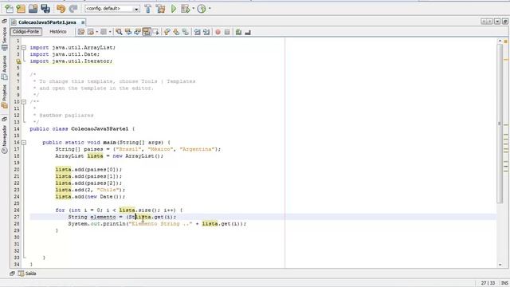The height and width of the screenshot is (287, 510).
Task: Maximize the editor window icon
Action: click(x=504, y=22)
